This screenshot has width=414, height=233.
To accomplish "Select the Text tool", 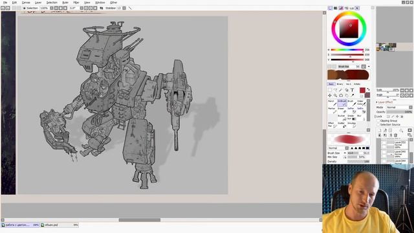I will pyautogui.click(x=352, y=90).
